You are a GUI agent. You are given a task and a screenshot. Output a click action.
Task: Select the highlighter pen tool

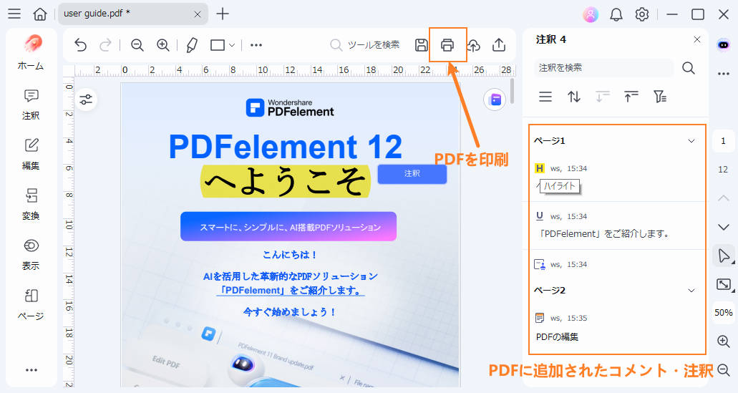[192, 45]
